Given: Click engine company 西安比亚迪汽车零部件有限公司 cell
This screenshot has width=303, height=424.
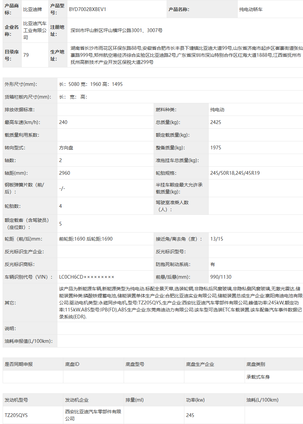Looking at the screenshot, I should pyautogui.click(x=93, y=415).
